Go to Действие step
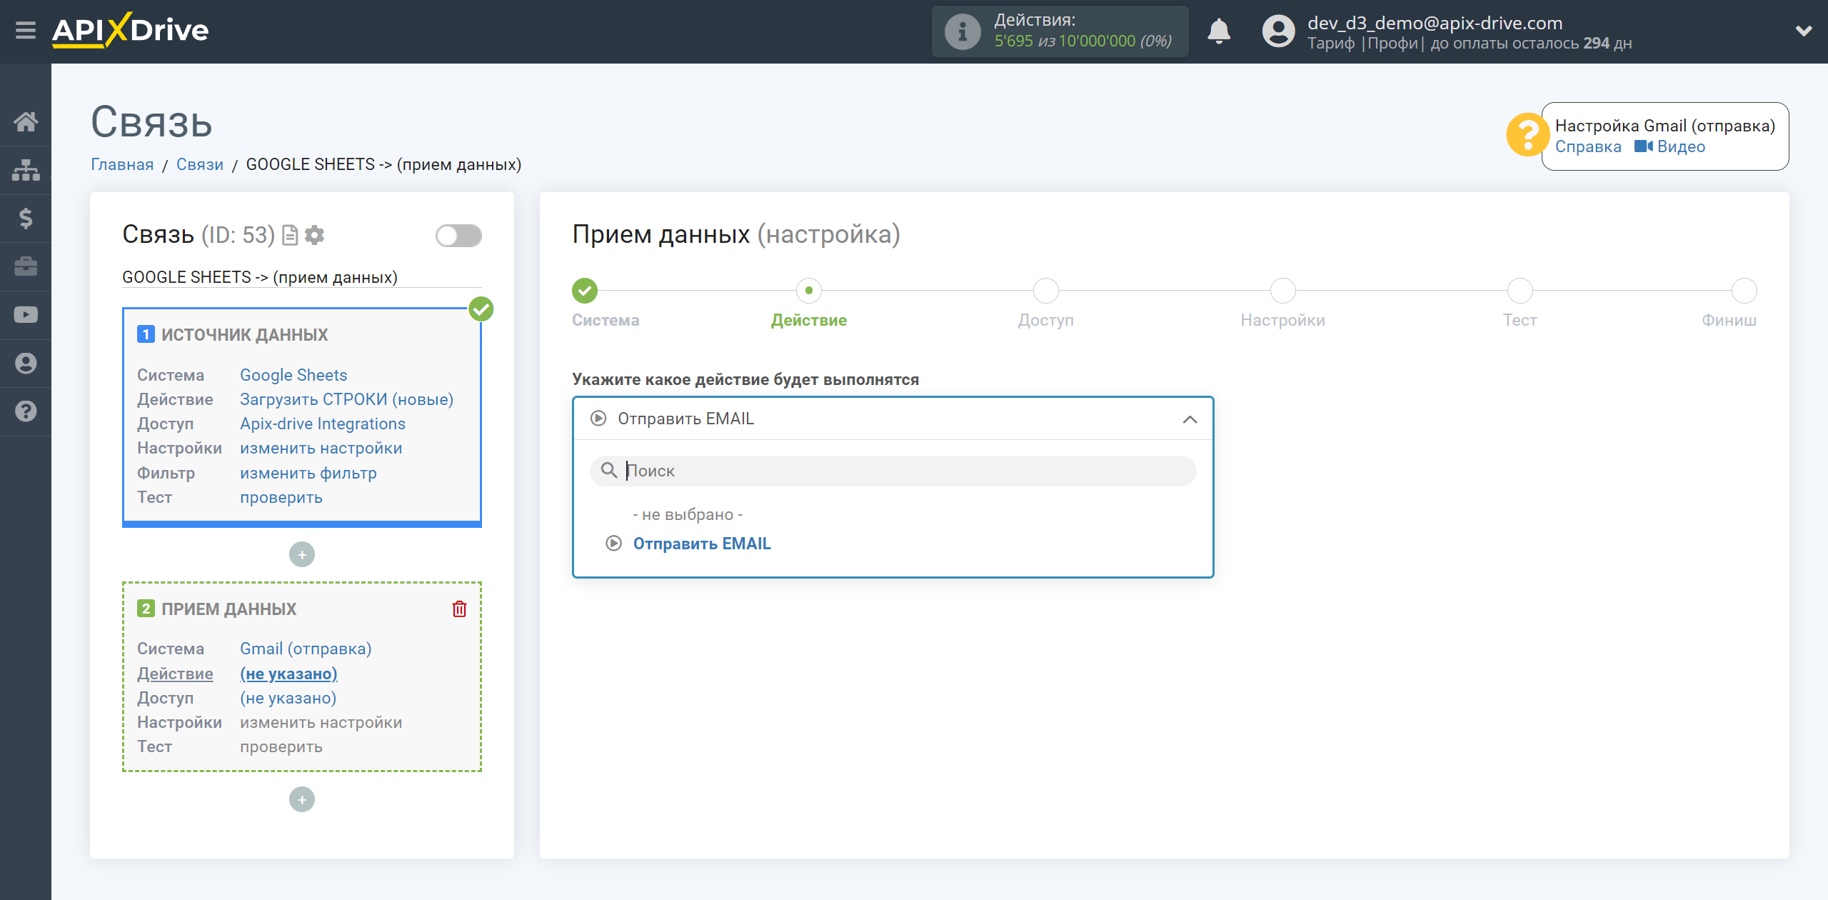The width and height of the screenshot is (1828, 900). [x=809, y=291]
